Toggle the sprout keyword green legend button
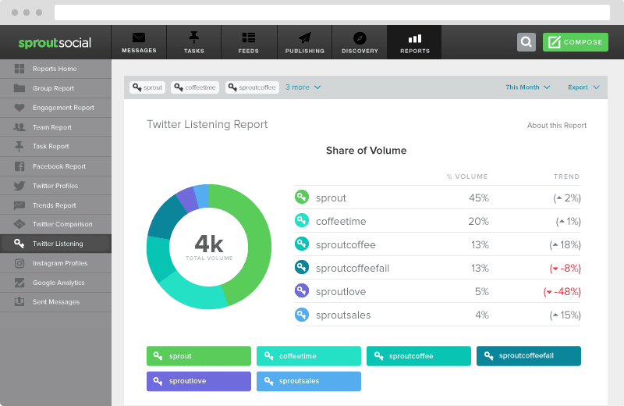624x406 pixels. tap(199, 356)
